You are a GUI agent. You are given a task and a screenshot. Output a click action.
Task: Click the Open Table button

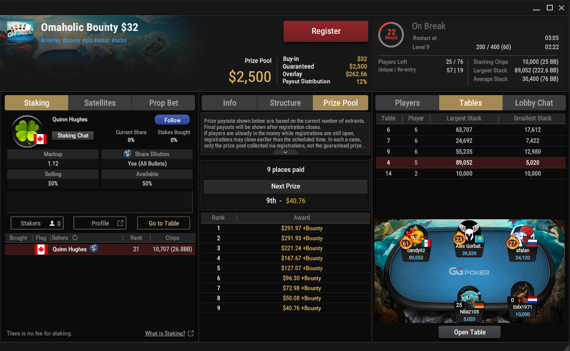(470, 332)
